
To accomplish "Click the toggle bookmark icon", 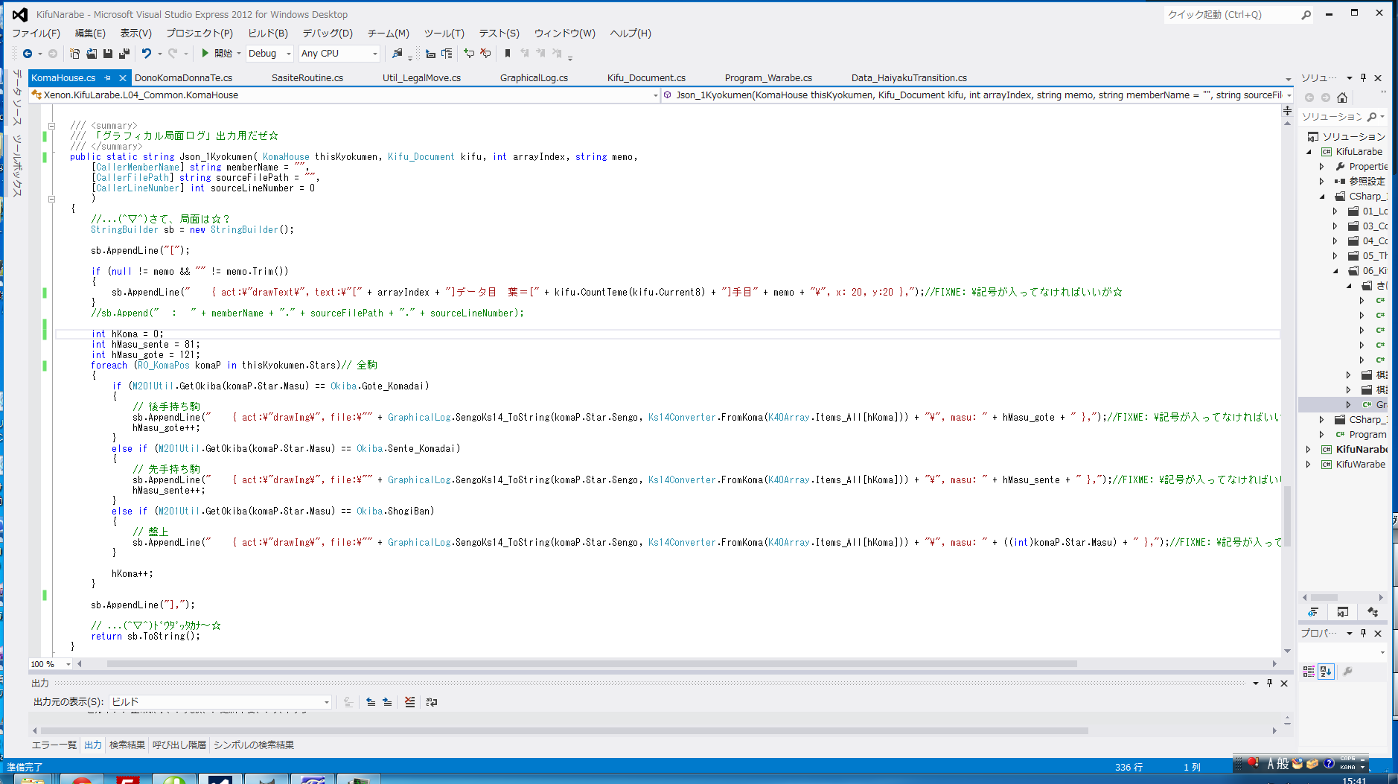I will point(508,54).
